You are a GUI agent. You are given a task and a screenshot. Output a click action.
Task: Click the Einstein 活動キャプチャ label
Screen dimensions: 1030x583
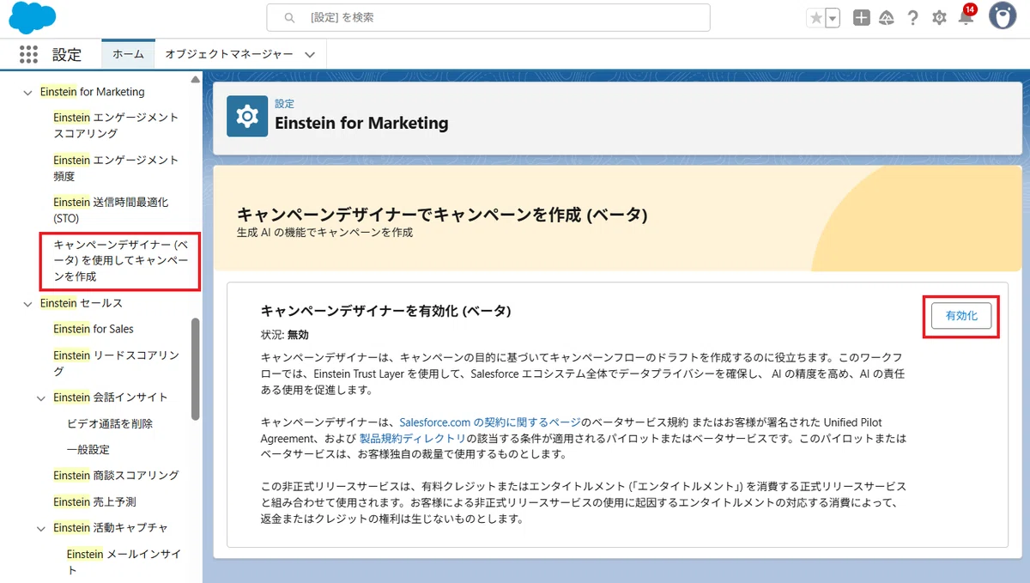110,528
